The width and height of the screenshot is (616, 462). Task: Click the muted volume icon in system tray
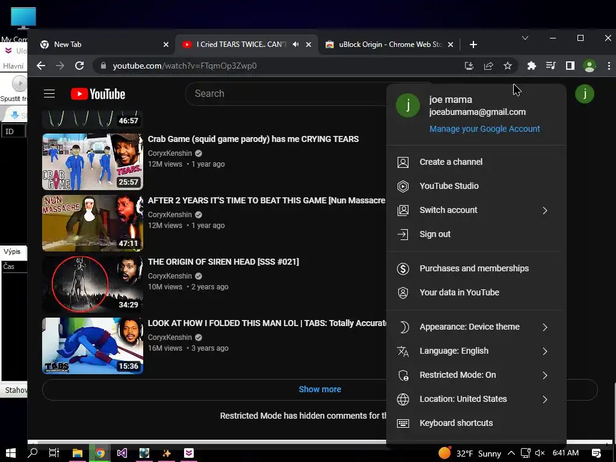coord(540,454)
